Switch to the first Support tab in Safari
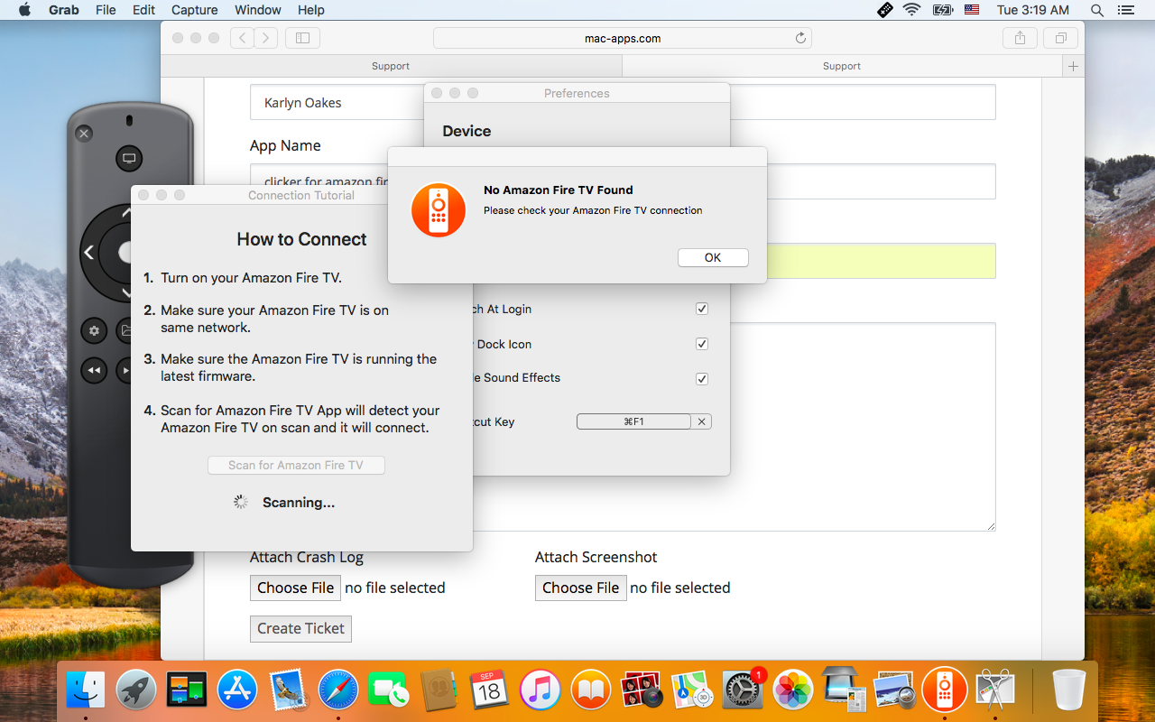 [x=391, y=66]
